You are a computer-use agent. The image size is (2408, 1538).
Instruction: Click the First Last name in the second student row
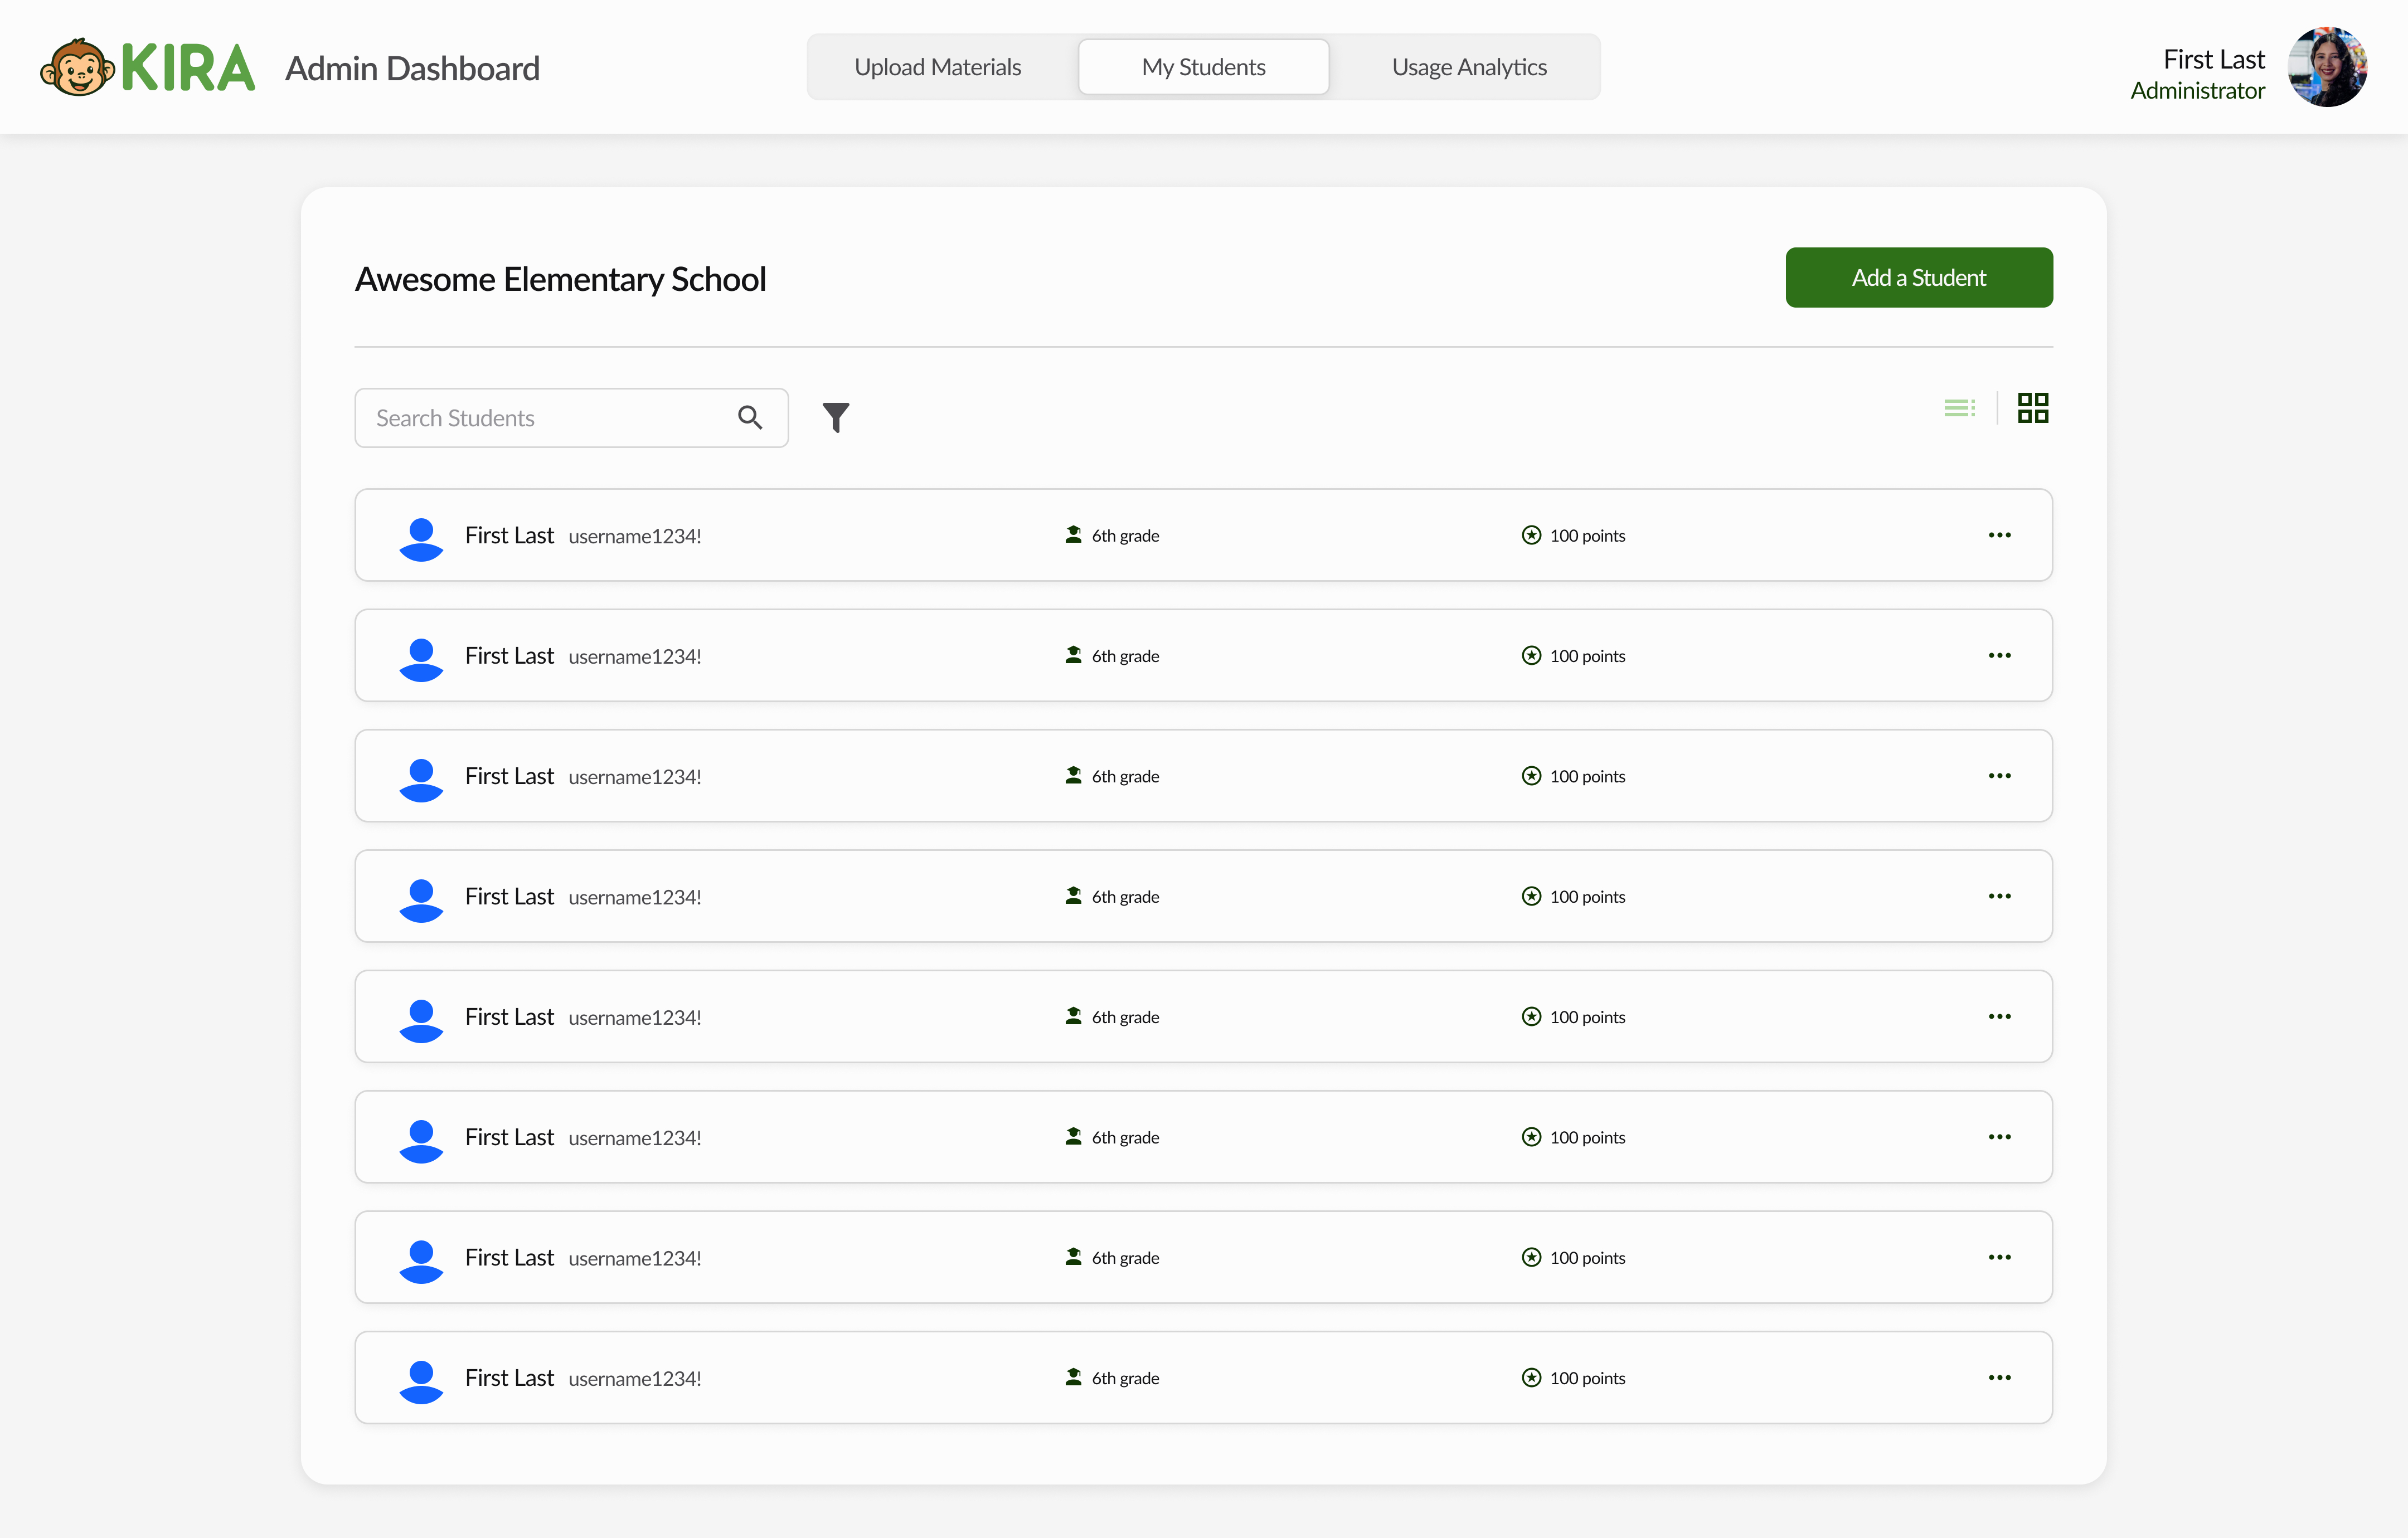click(509, 656)
